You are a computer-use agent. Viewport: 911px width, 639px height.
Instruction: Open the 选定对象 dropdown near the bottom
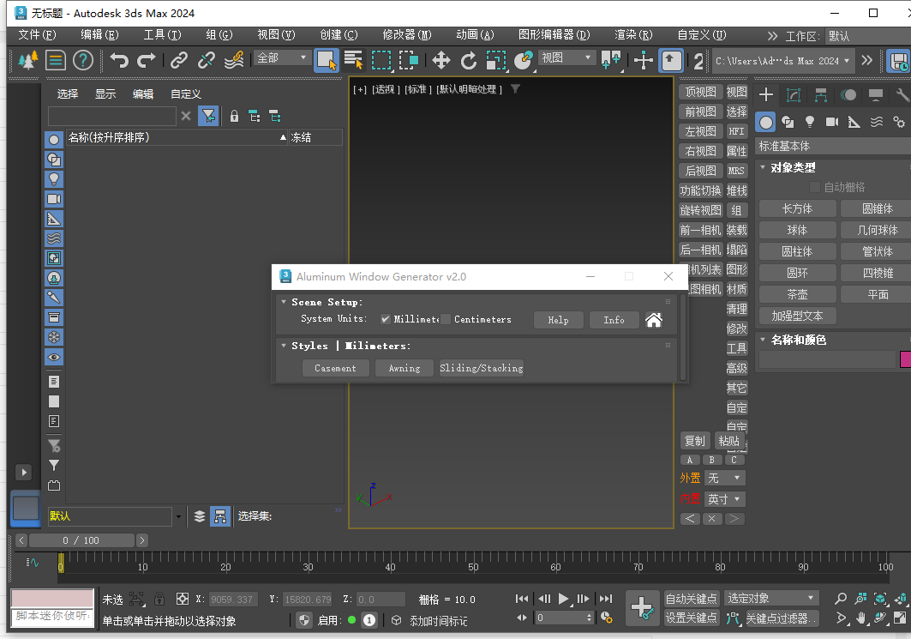click(x=770, y=597)
